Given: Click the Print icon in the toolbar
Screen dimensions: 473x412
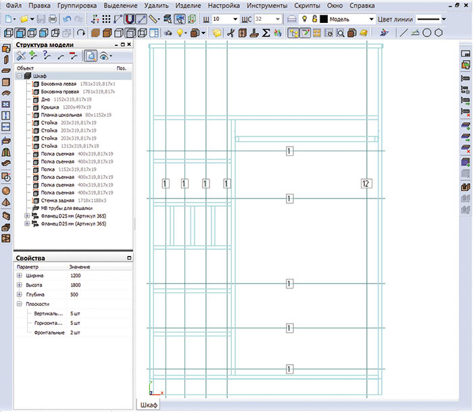Looking at the screenshot, I should click(53, 19).
